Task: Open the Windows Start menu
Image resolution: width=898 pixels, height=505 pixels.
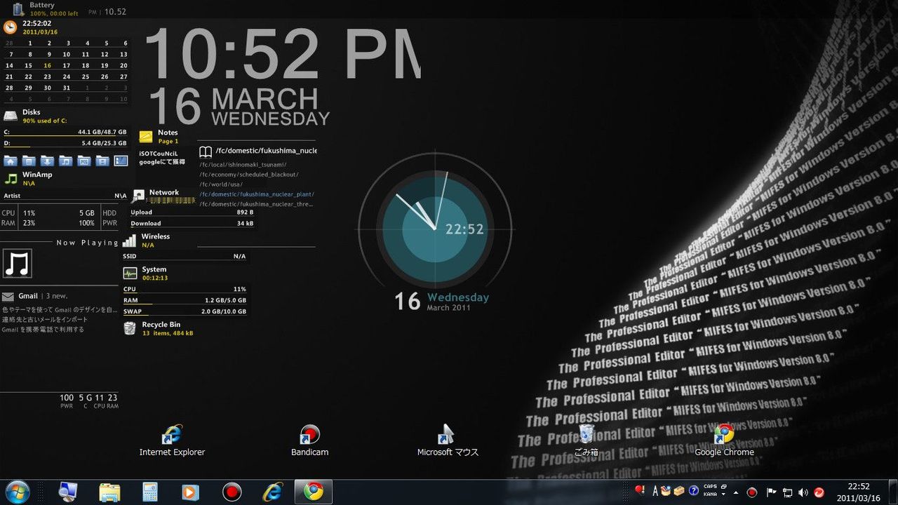Action: (x=17, y=492)
